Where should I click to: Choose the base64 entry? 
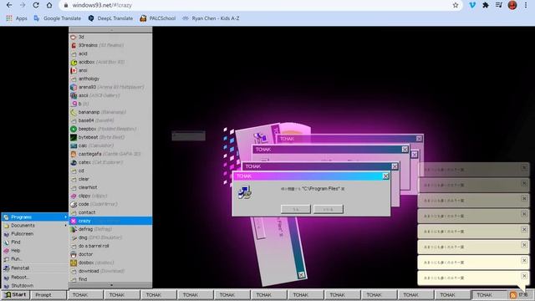(110, 120)
